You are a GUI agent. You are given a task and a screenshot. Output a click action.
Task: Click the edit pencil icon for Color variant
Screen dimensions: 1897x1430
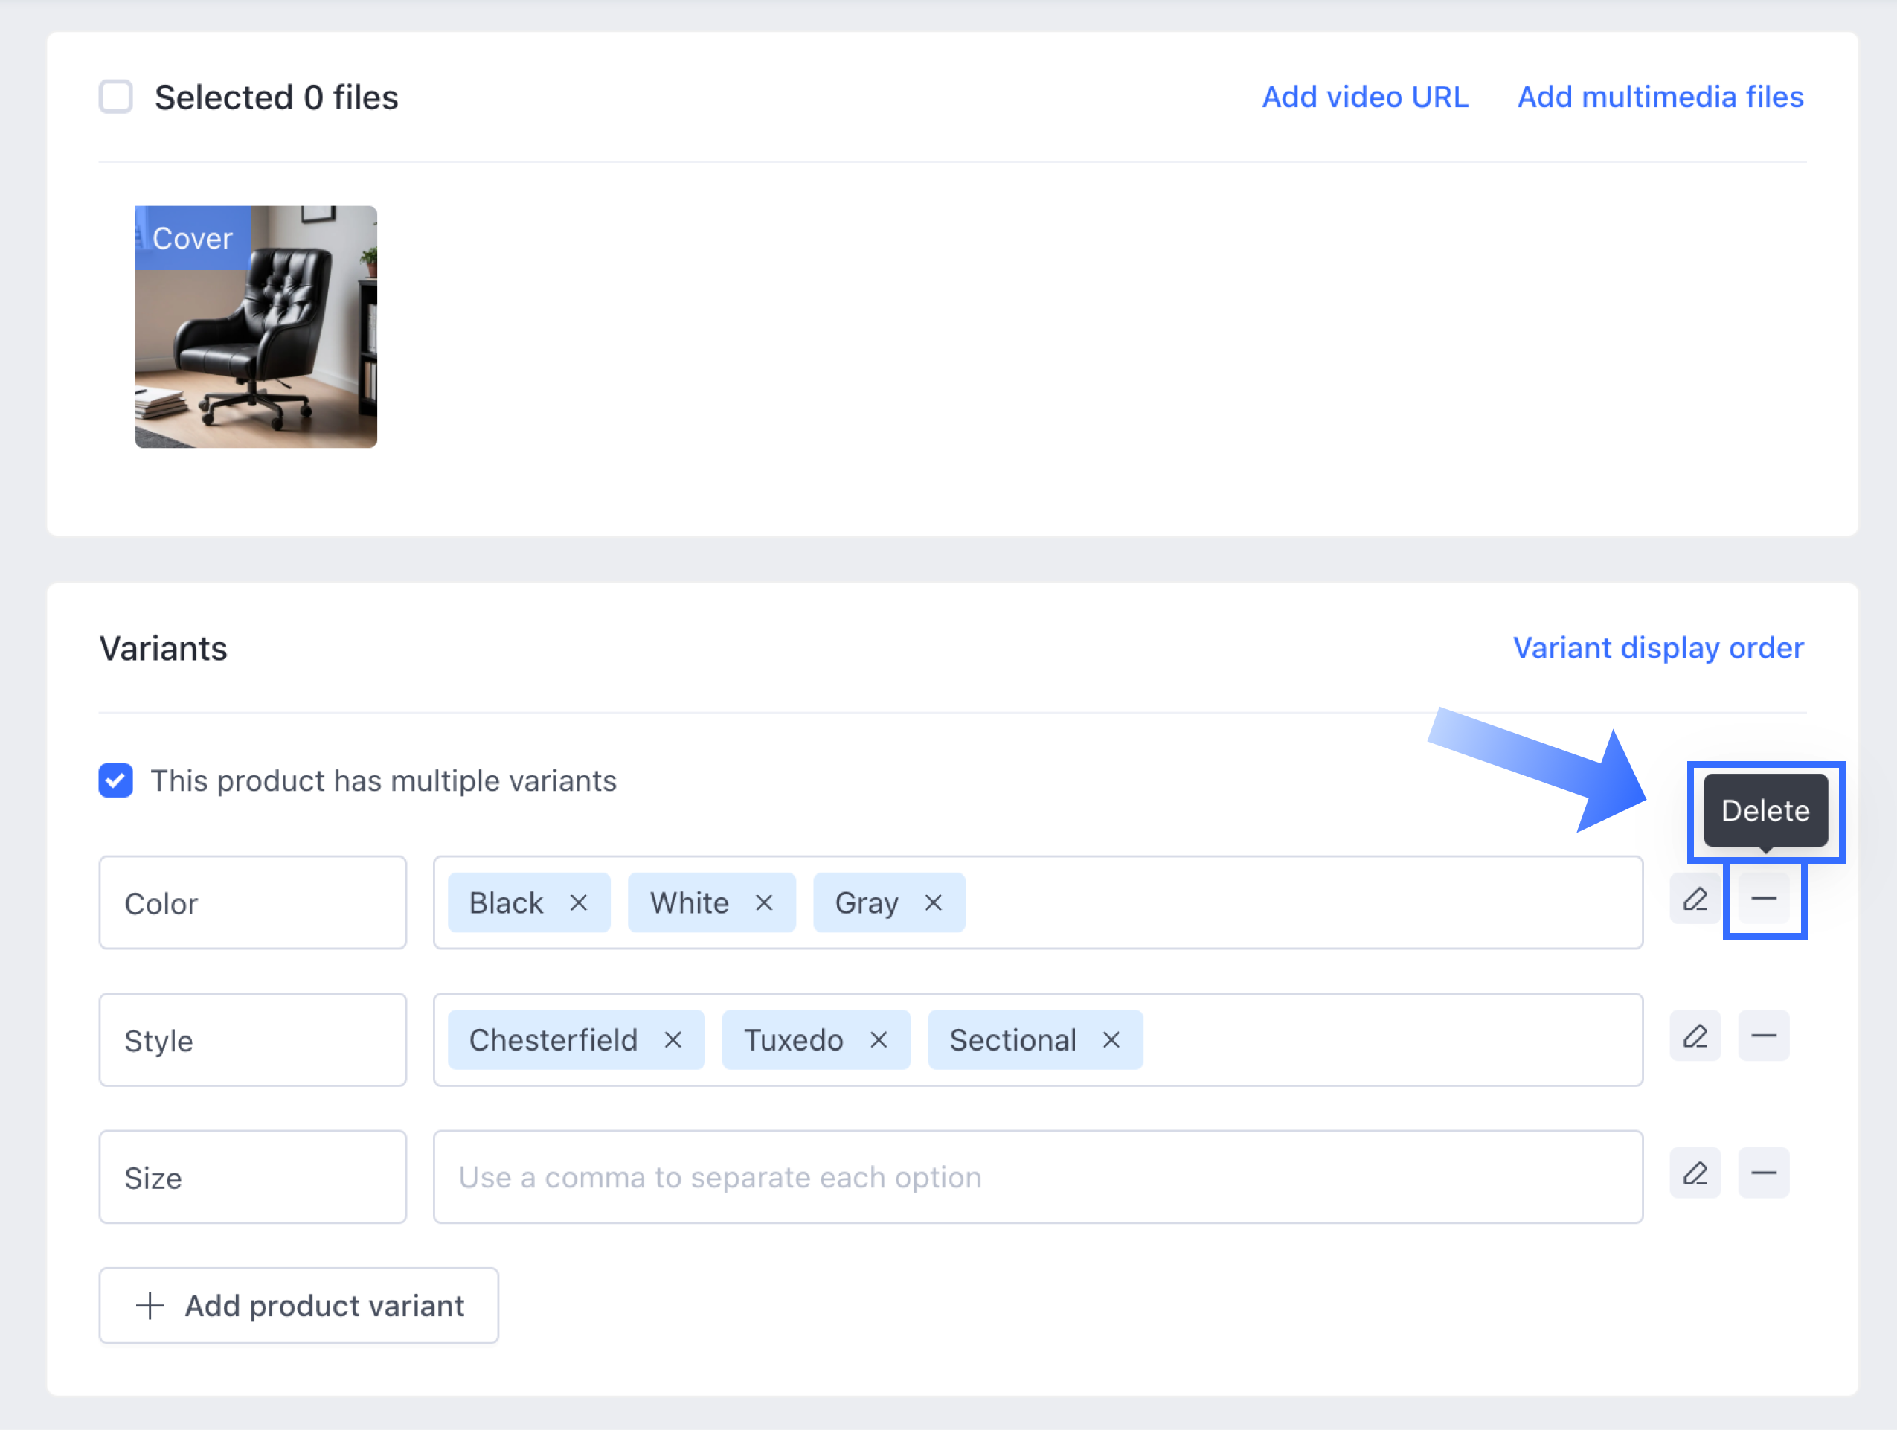pos(1695,899)
